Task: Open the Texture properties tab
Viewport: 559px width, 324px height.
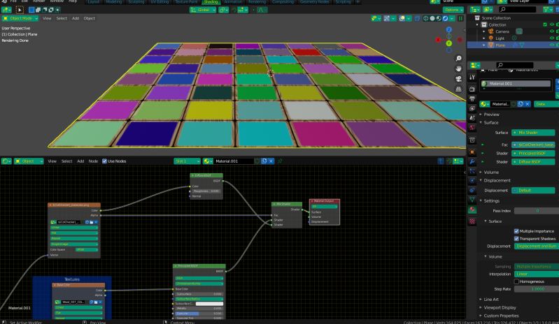Action: pyautogui.click(x=472, y=221)
